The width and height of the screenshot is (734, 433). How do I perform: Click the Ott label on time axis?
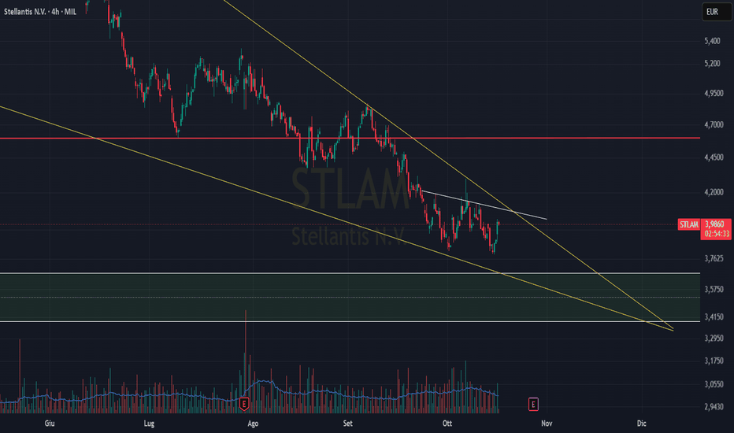[x=447, y=424]
